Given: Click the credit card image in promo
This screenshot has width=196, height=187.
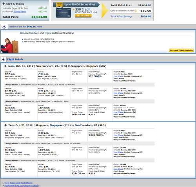Looking at the screenshot, I should click(64, 13).
